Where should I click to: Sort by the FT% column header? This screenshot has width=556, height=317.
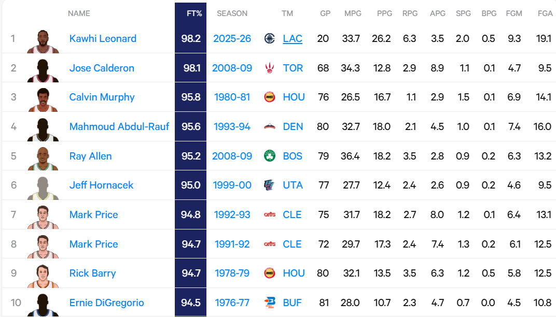point(190,13)
